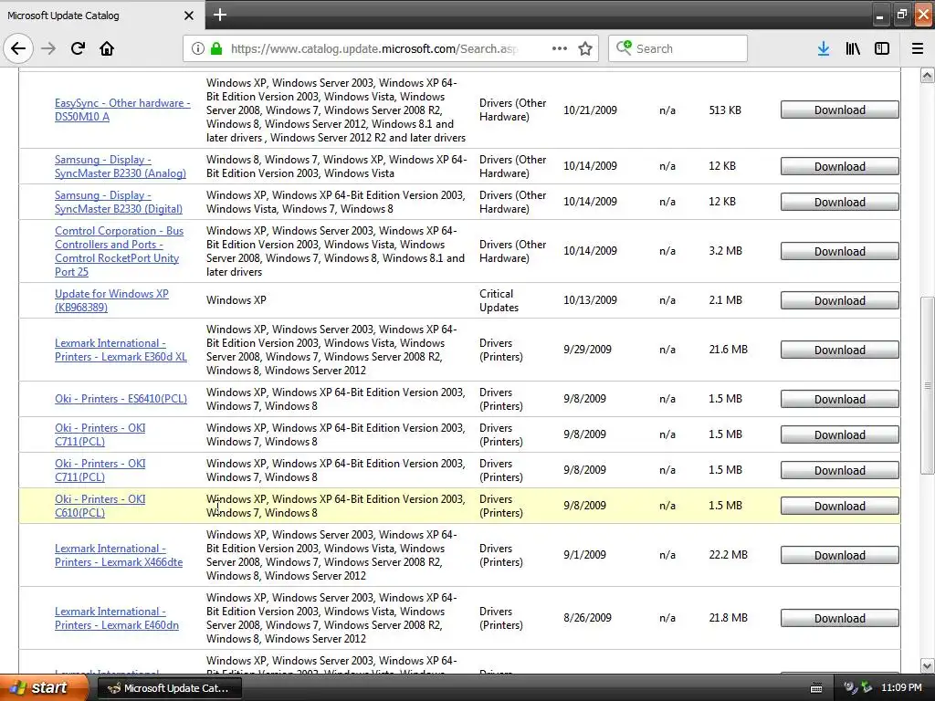
Task: Open Comtrol RocketPort Unity Port 25 link
Action: pyautogui.click(x=120, y=251)
